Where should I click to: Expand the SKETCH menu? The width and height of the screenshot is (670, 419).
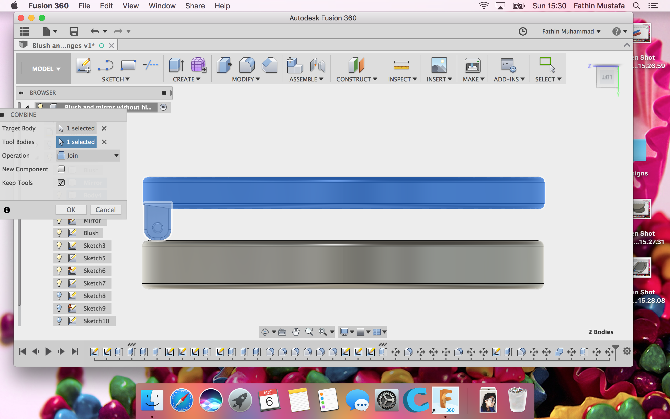click(x=116, y=79)
